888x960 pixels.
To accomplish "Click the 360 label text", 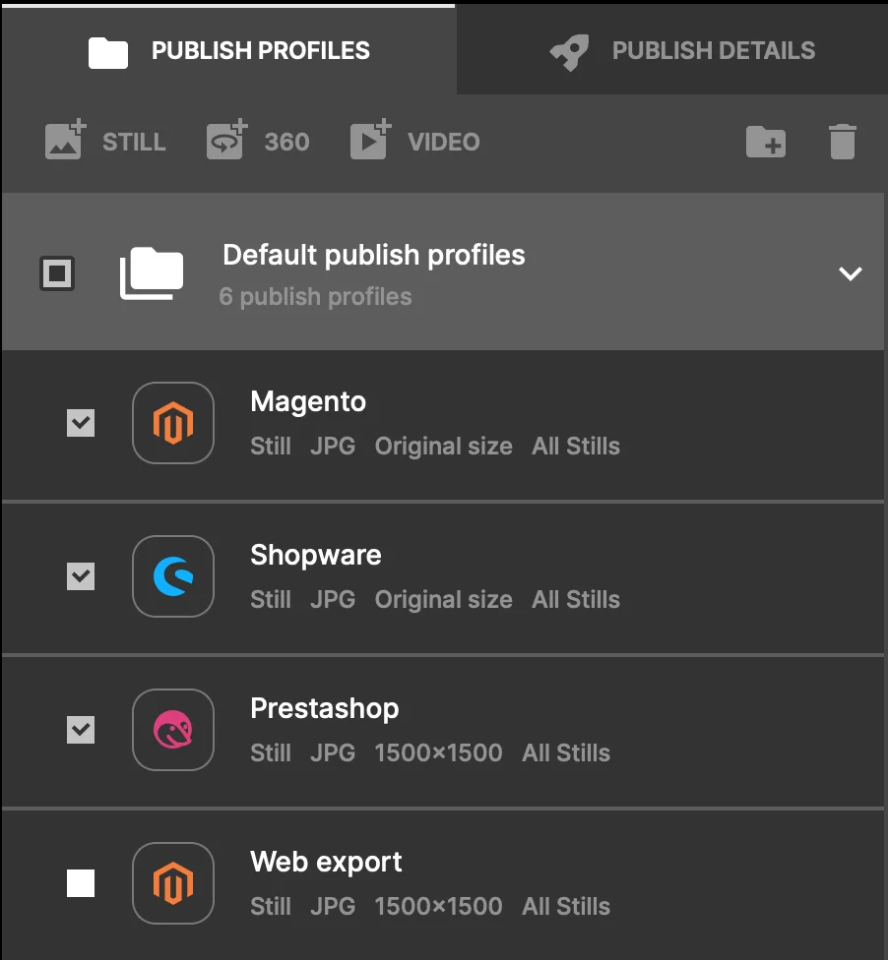I will coord(286,142).
